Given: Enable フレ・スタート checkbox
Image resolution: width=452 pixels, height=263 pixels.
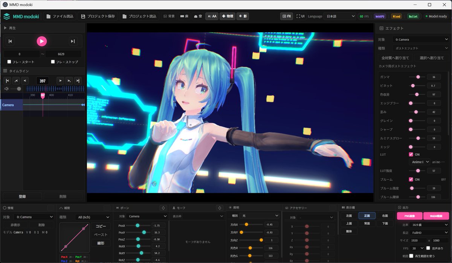Looking at the screenshot, I should tap(9, 62).
